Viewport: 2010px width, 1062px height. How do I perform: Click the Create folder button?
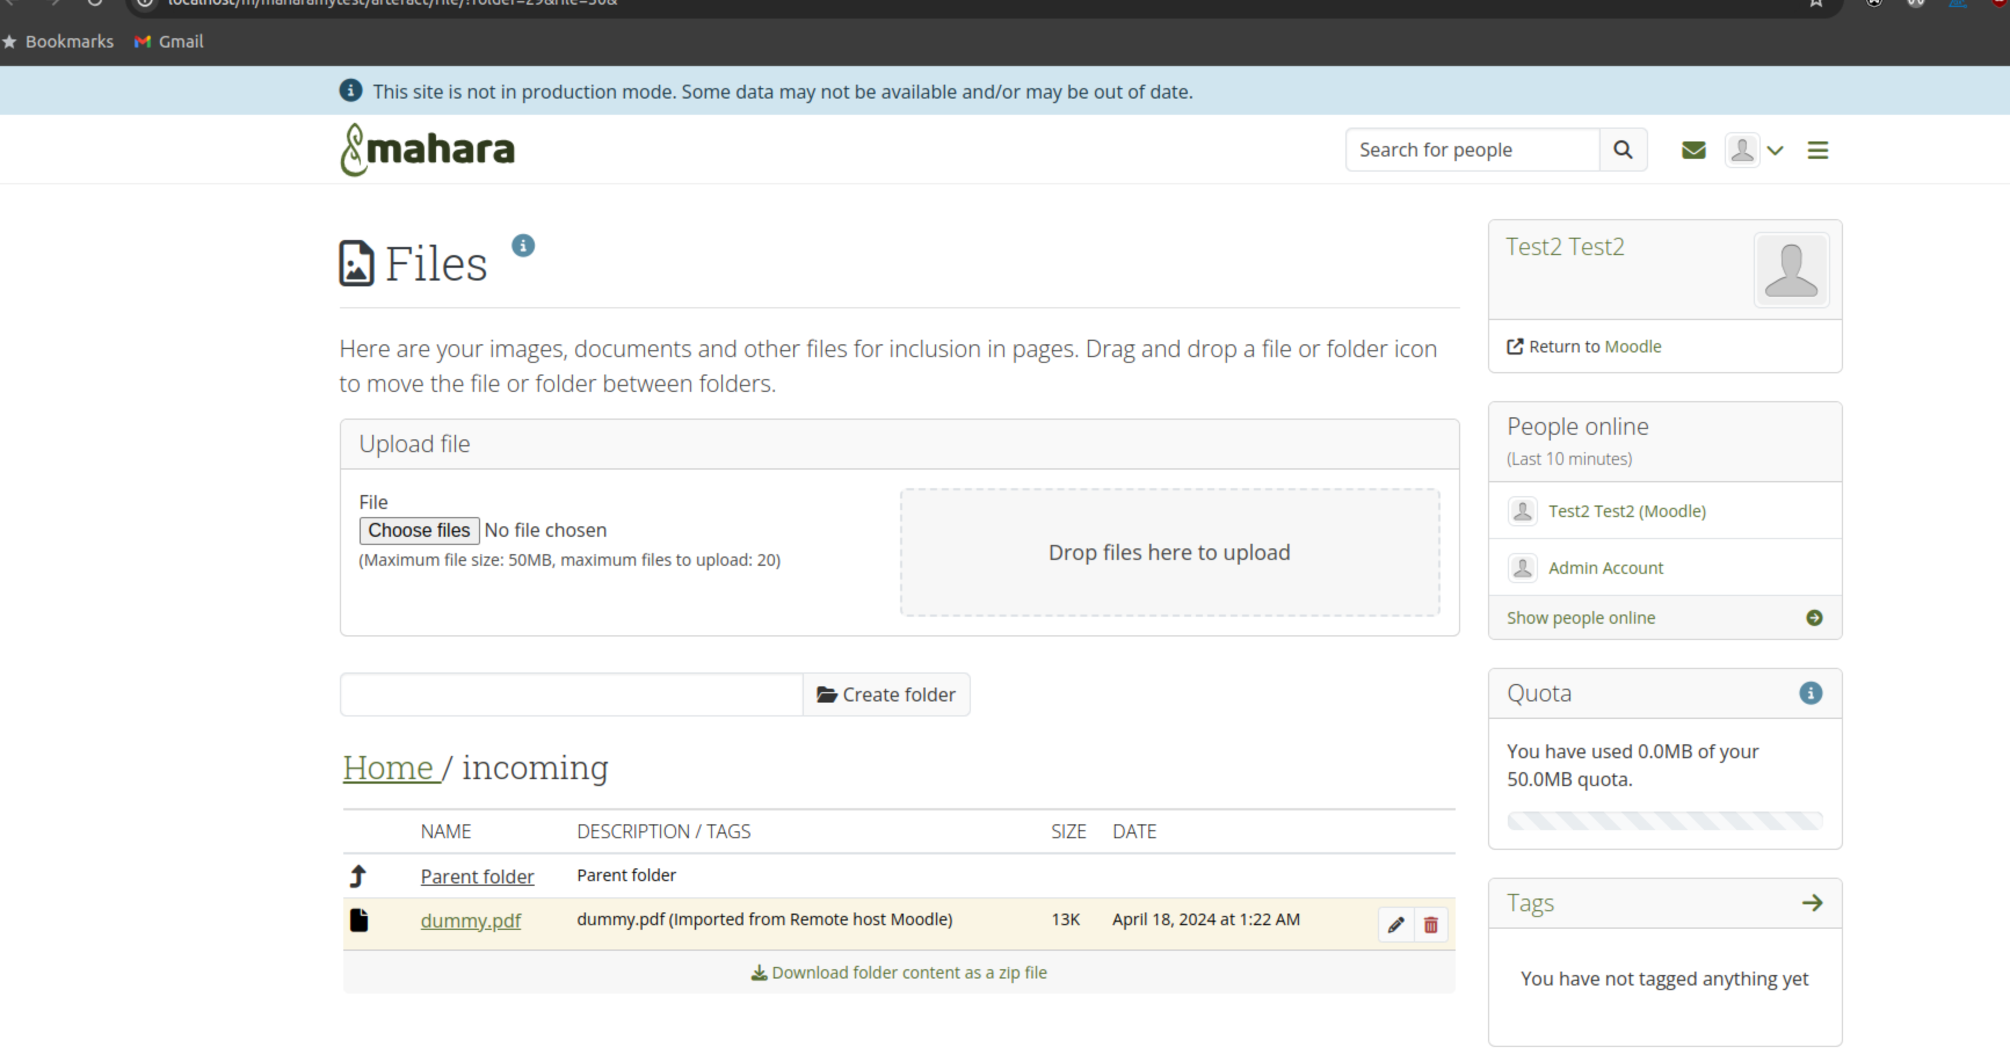tap(886, 694)
